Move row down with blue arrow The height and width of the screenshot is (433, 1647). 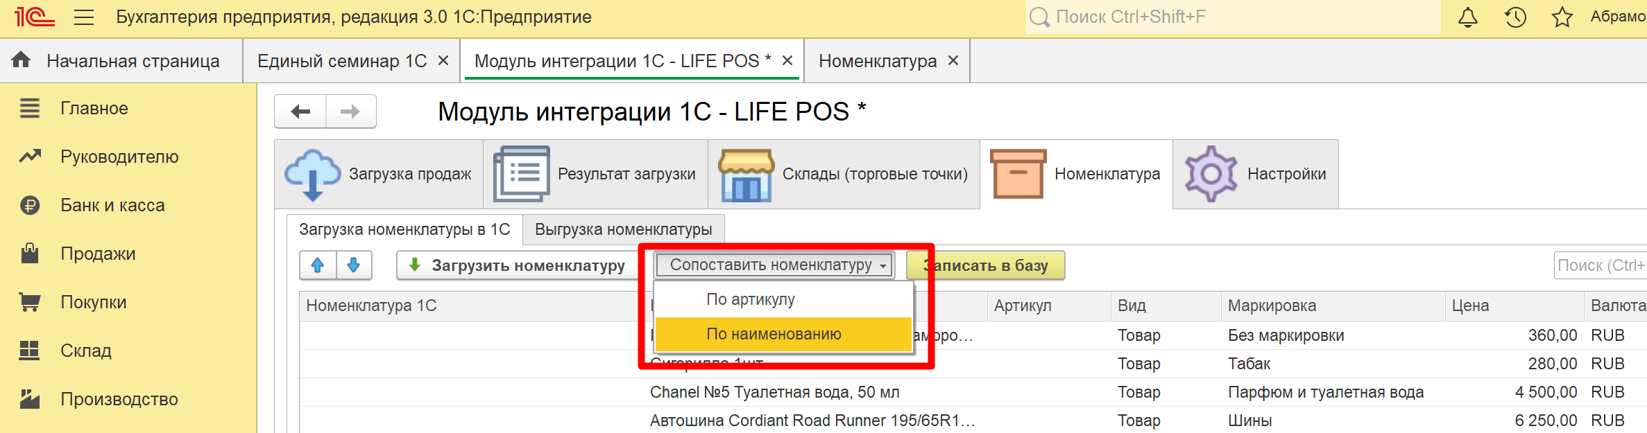354,265
